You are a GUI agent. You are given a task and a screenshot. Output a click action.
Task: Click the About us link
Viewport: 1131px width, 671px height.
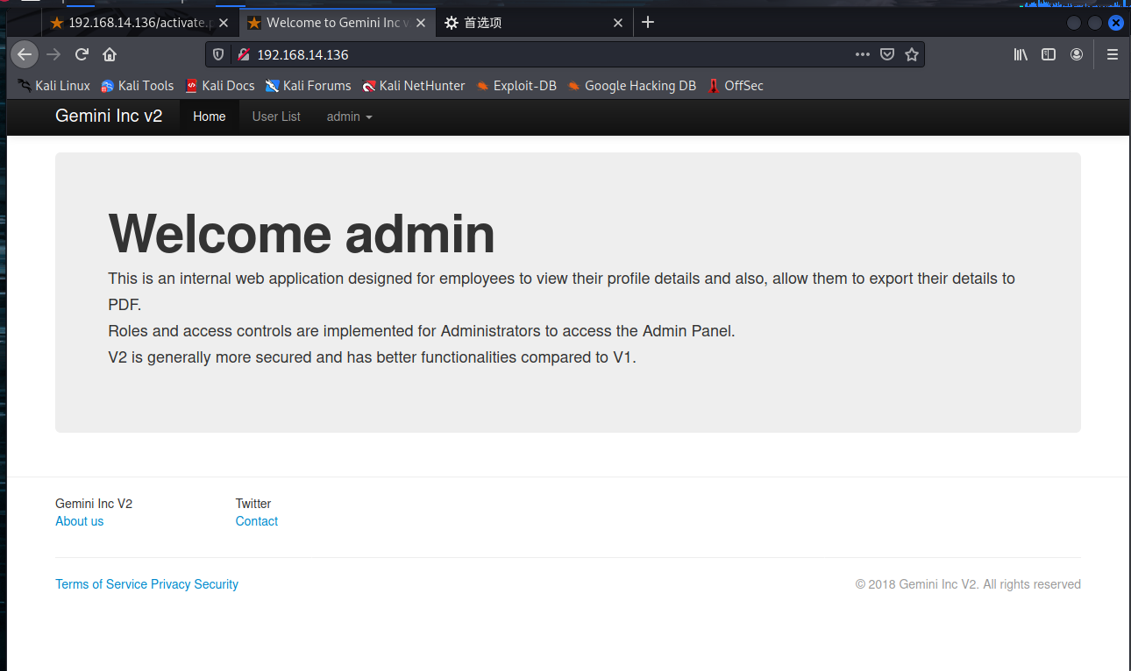click(79, 521)
